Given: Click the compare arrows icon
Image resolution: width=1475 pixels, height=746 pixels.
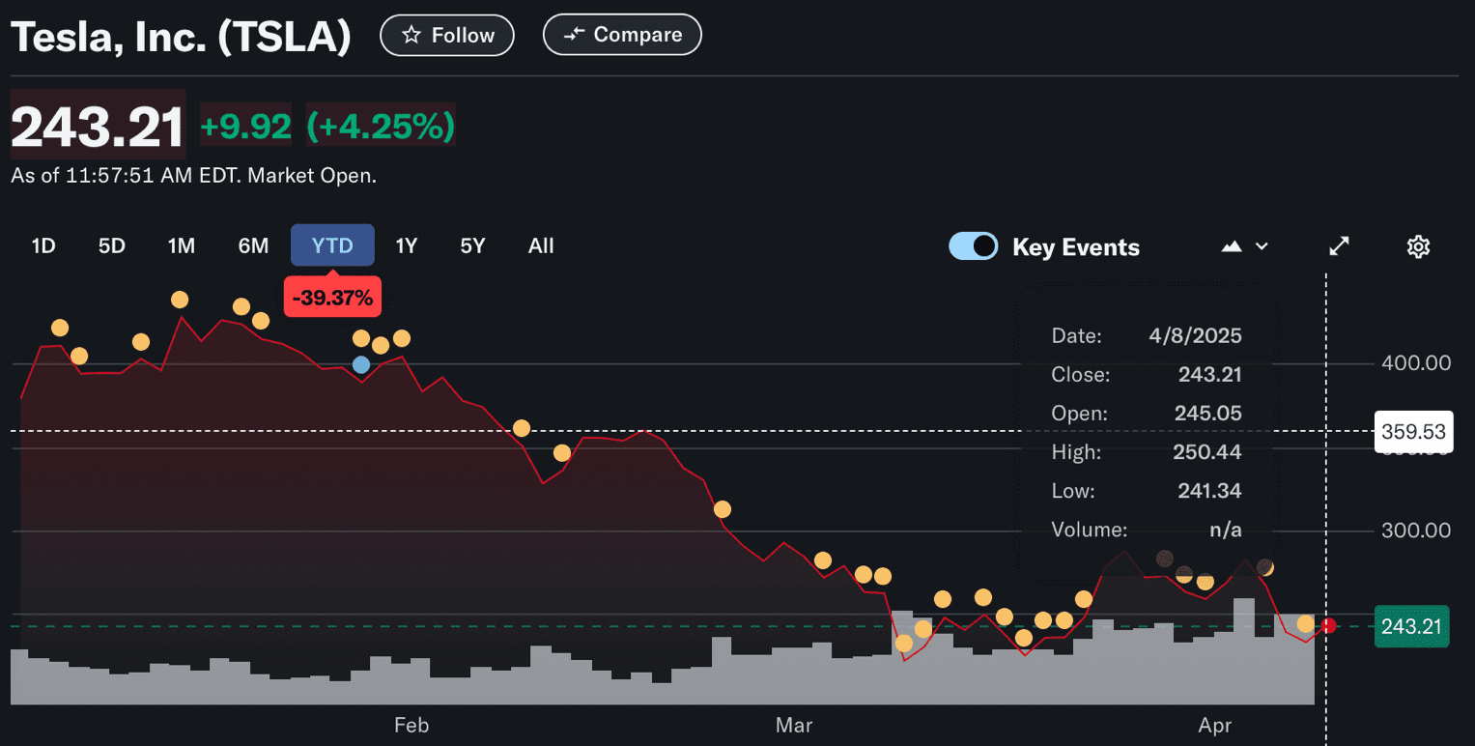Looking at the screenshot, I should 575,36.
